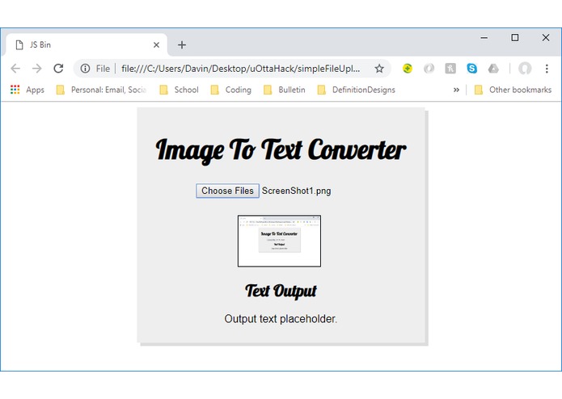Maximize the Chrome window
Viewport: 562px width, 399px height.
tap(514, 38)
